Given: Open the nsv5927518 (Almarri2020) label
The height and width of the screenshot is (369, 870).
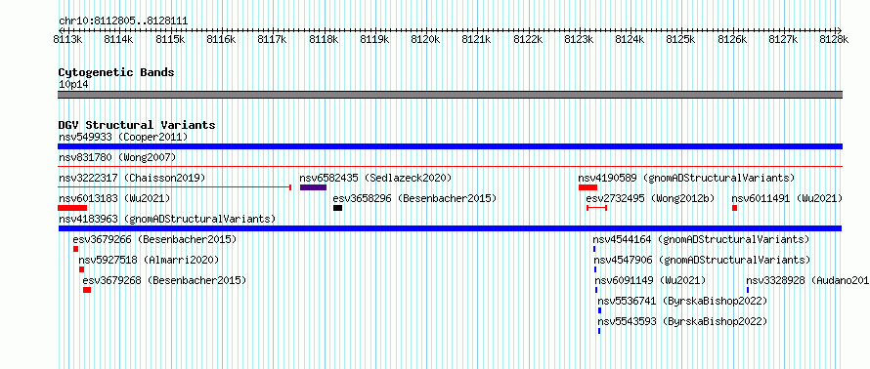Looking at the screenshot, I should [149, 260].
